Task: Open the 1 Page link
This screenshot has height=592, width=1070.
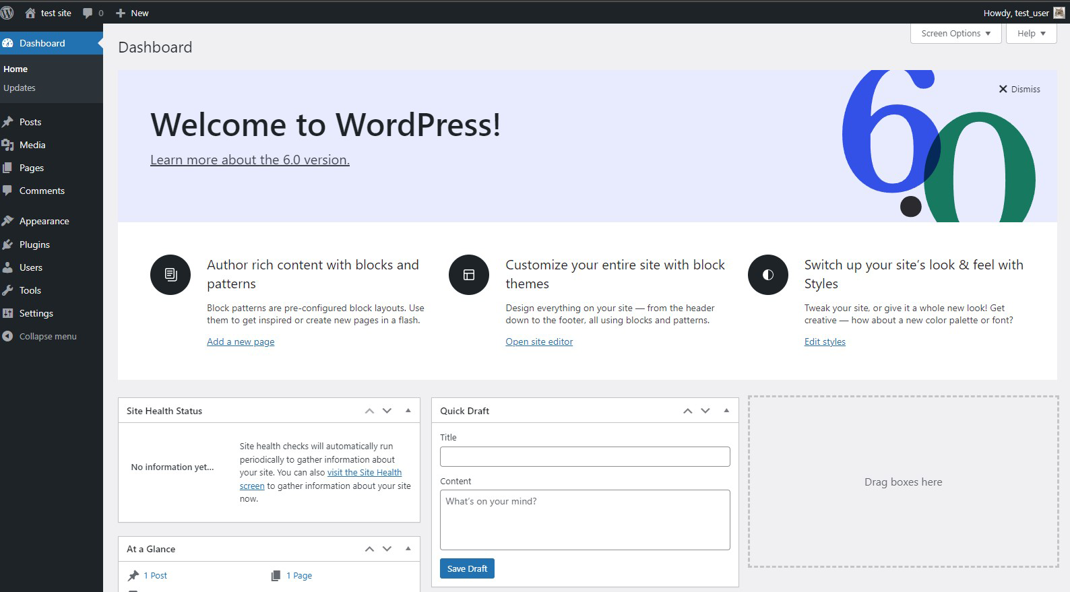Action: point(299,576)
